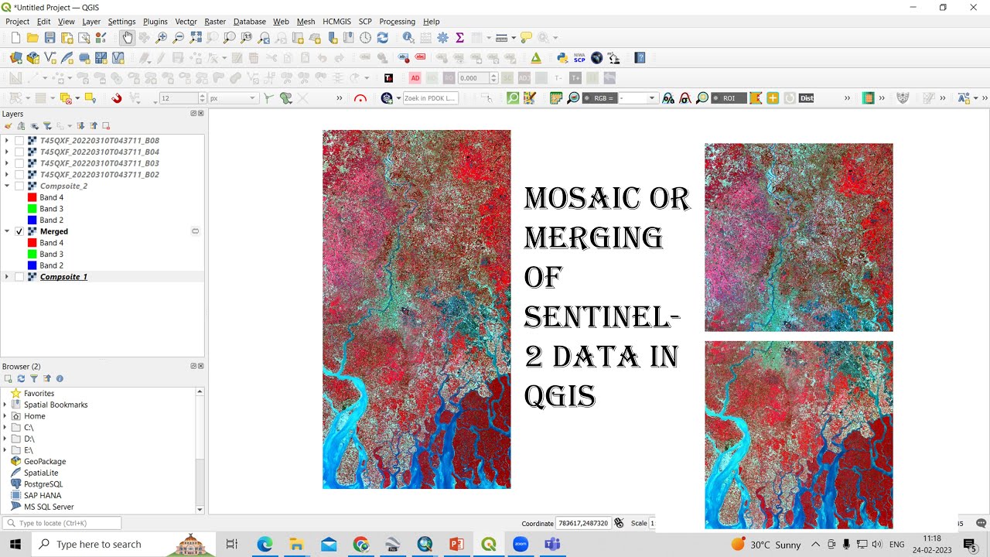Click the Remove Layer icon in Layers panel

click(x=106, y=125)
